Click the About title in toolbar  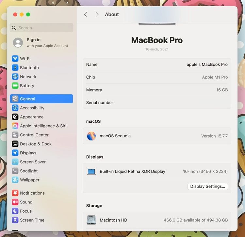[x=112, y=14]
